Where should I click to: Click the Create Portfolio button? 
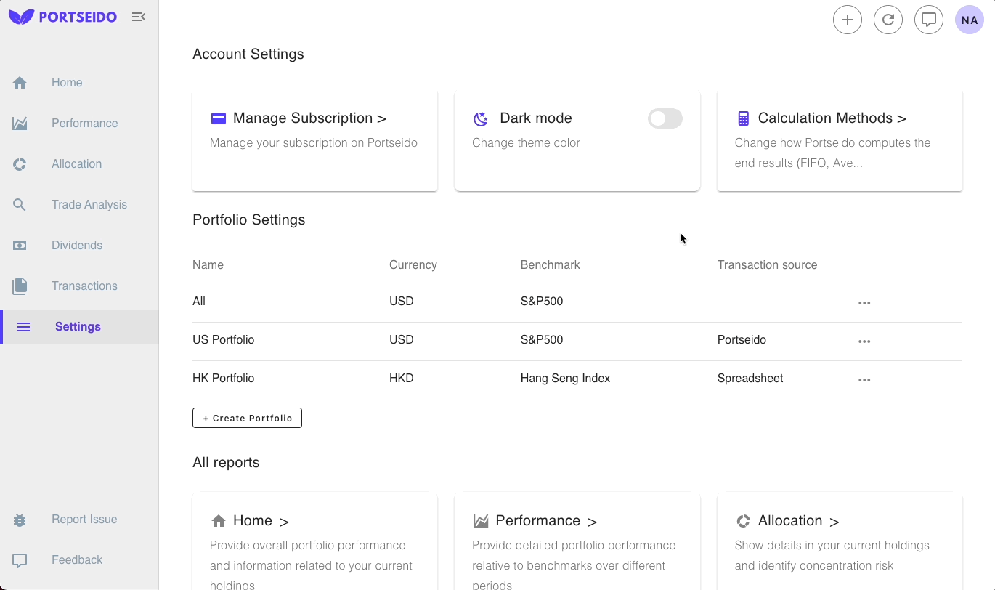tap(247, 418)
